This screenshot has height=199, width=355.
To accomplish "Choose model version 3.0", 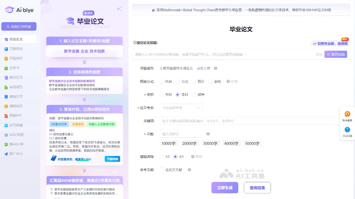I will (162, 157).
